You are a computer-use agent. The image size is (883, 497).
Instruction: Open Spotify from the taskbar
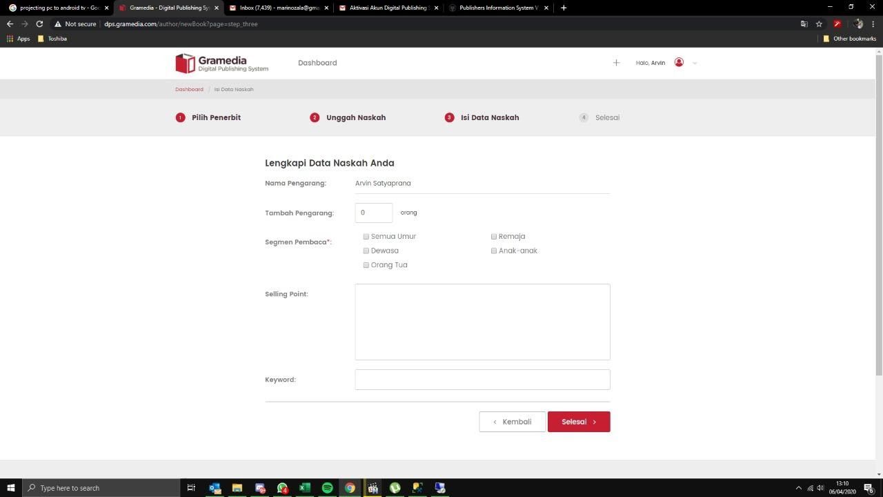tap(327, 488)
